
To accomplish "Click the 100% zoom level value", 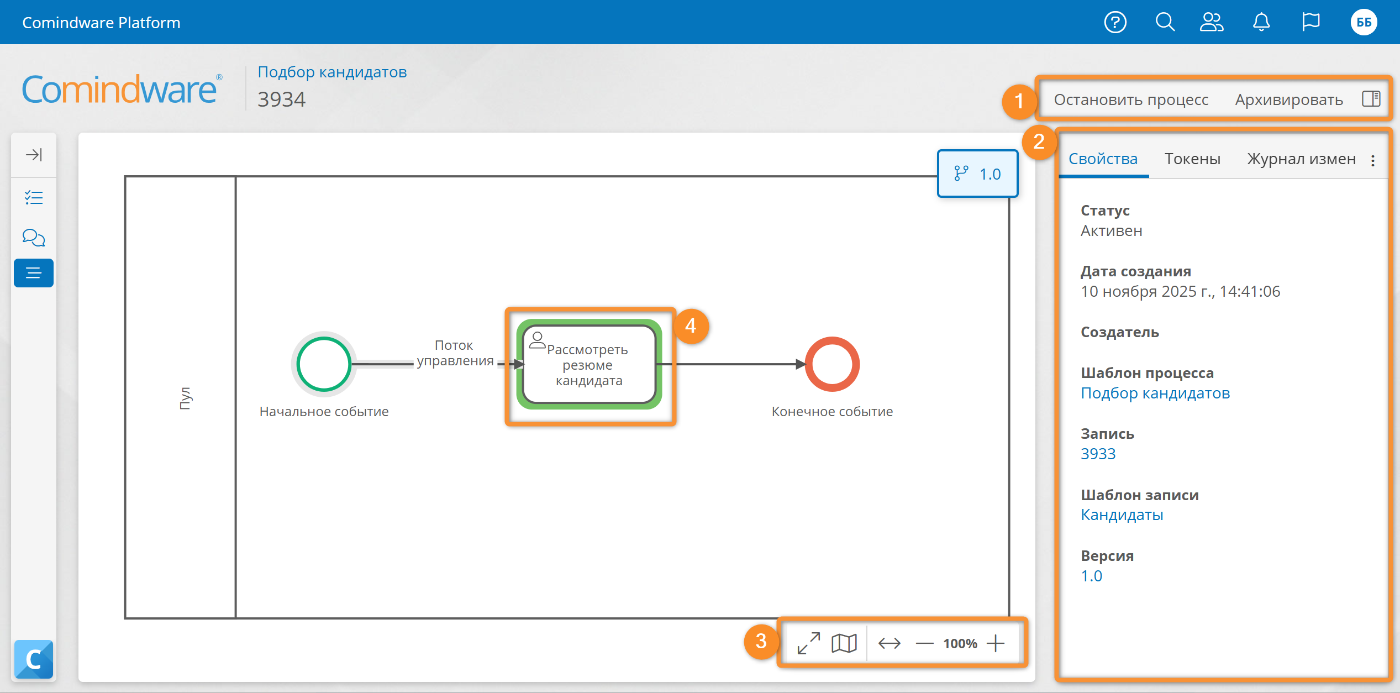I will coord(960,644).
